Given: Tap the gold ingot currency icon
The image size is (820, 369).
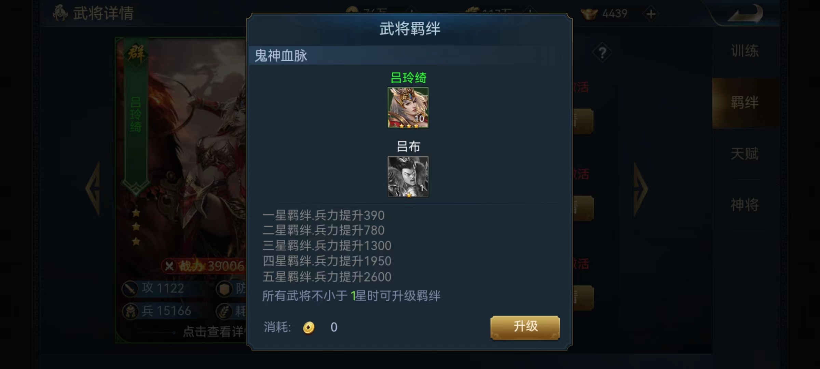Looking at the screenshot, I should [589, 14].
